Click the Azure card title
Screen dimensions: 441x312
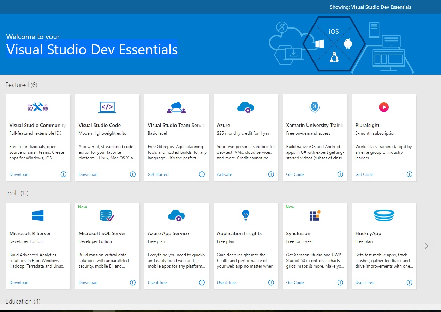coord(224,125)
